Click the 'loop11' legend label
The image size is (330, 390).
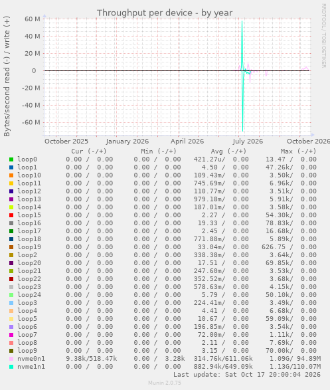tap(29, 183)
